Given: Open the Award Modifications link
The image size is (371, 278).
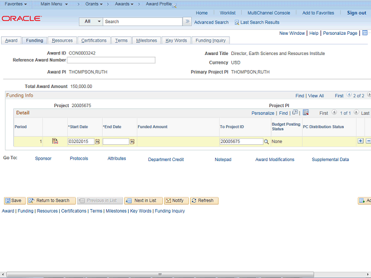Looking at the screenshot, I should (x=275, y=160).
